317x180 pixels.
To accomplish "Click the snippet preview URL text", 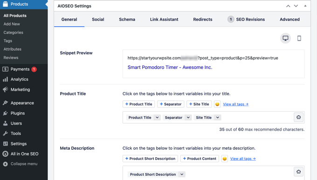I will [203, 58].
